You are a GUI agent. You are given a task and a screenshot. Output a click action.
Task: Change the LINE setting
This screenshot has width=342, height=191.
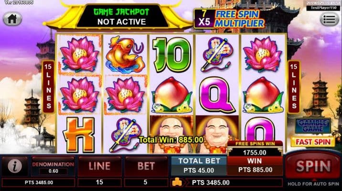click(x=99, y=166)
